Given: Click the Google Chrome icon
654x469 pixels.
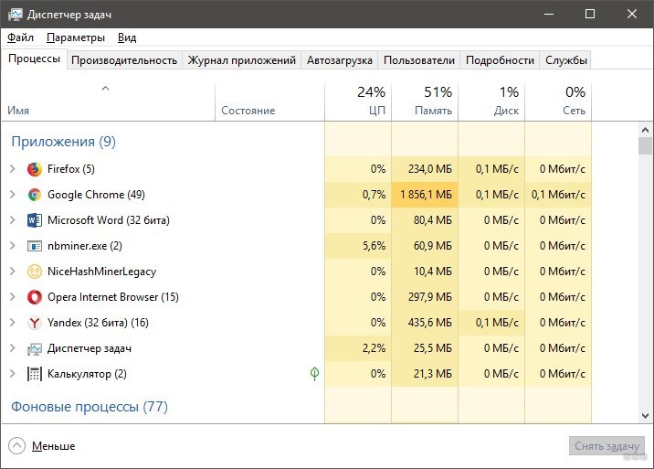Looking at the screenshot, I should (35, 195).
